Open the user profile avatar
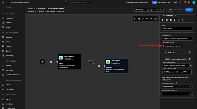Viewport: 197px width, 109px height. pos(194,2)
